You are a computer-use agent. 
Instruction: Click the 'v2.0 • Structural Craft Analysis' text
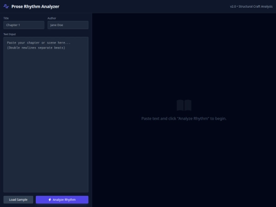click(251, 7)
